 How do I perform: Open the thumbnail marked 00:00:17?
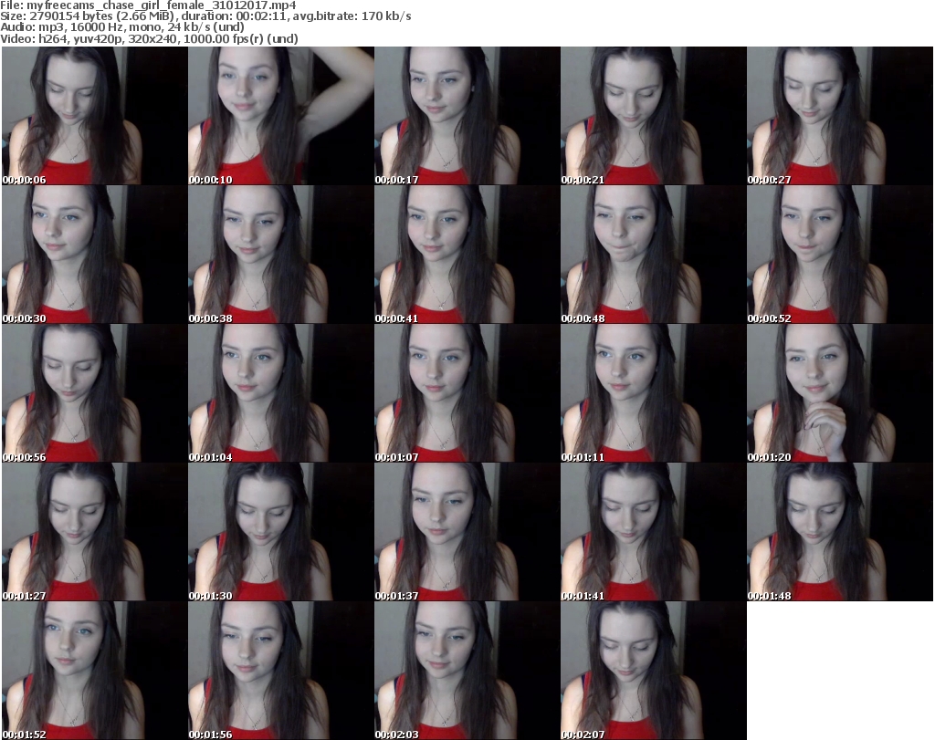[x=467, y=116]
